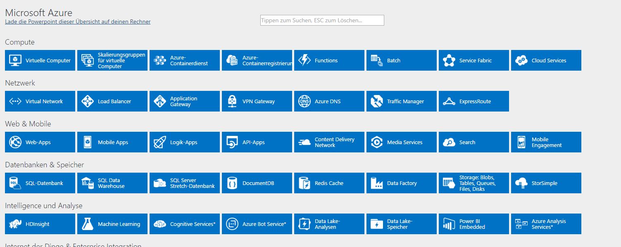
Task: Click the Application Gateway icon
Action: (160, 101)
